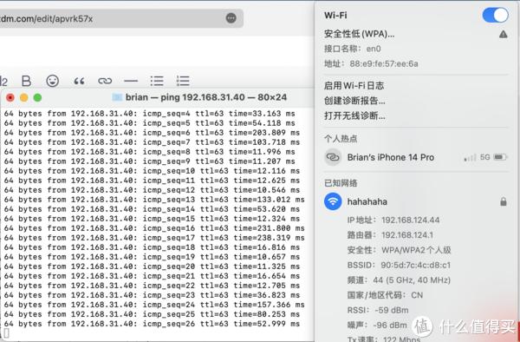Screen dimensions: 520x342
Task: Click the ellipsis icon in address bar
Action: (231, 18)
